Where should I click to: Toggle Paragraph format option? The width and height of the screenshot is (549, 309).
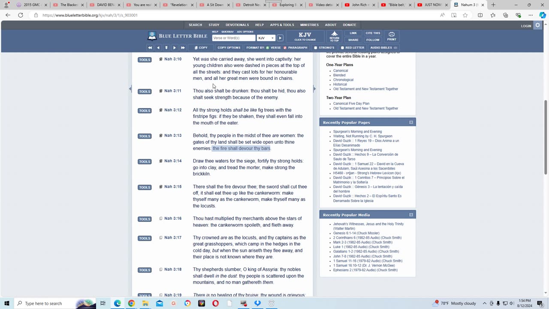click(x=296, y=48)
